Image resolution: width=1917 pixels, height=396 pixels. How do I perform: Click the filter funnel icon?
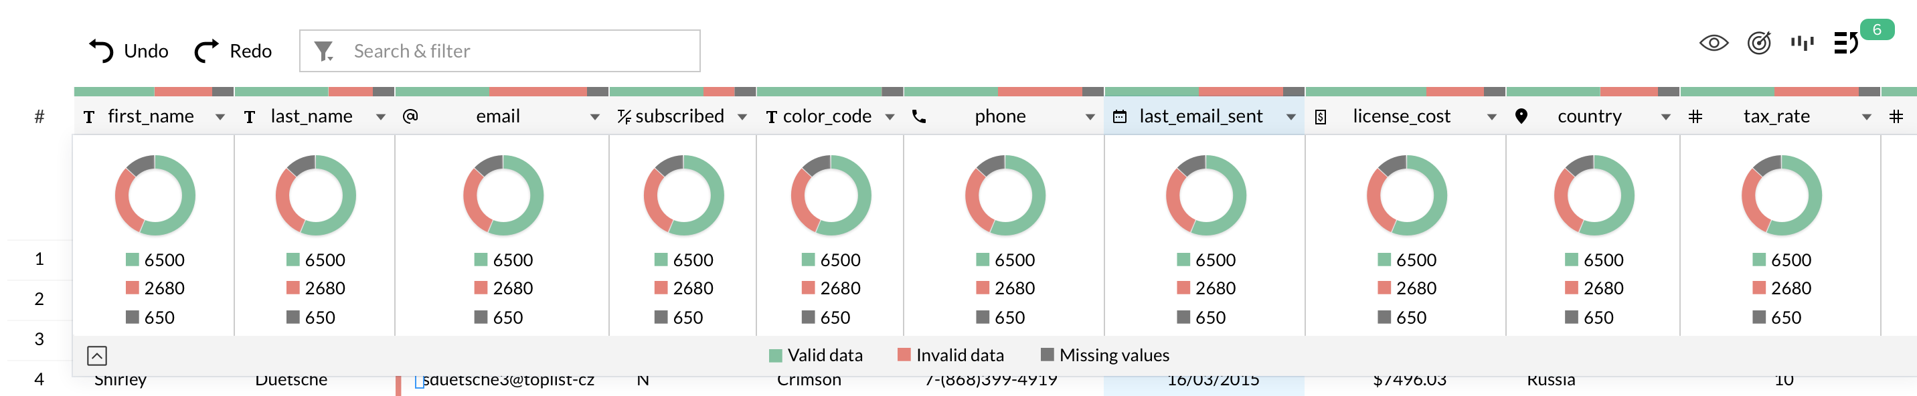324,52
